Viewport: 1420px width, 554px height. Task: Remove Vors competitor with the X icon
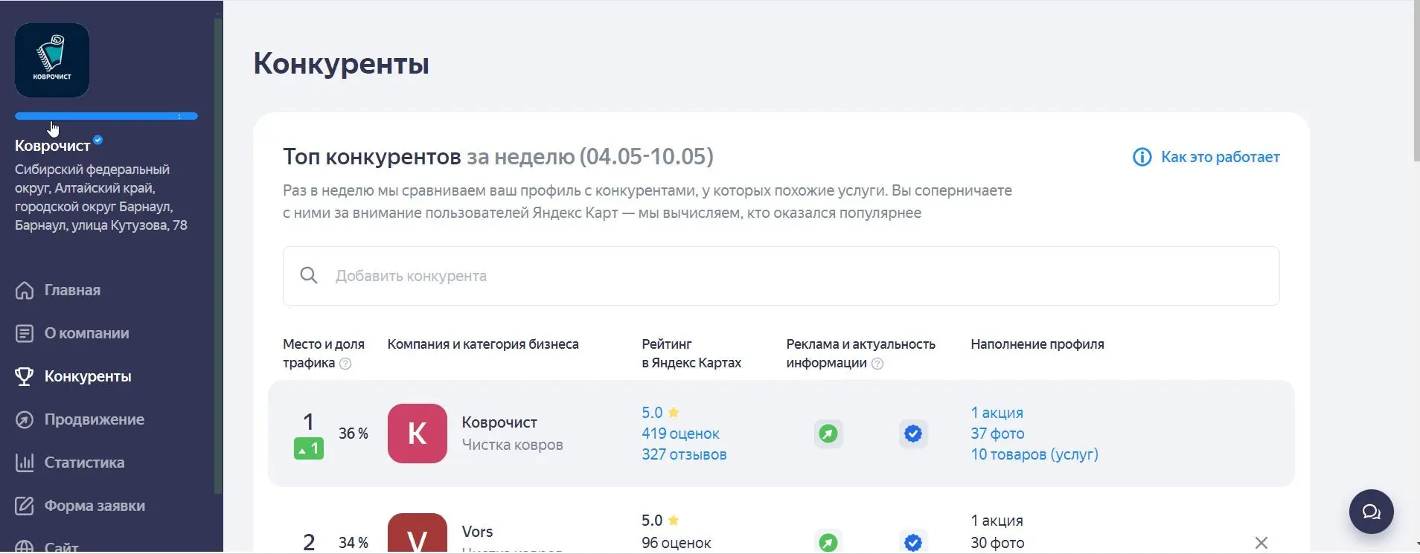(x=1261, y=543)
